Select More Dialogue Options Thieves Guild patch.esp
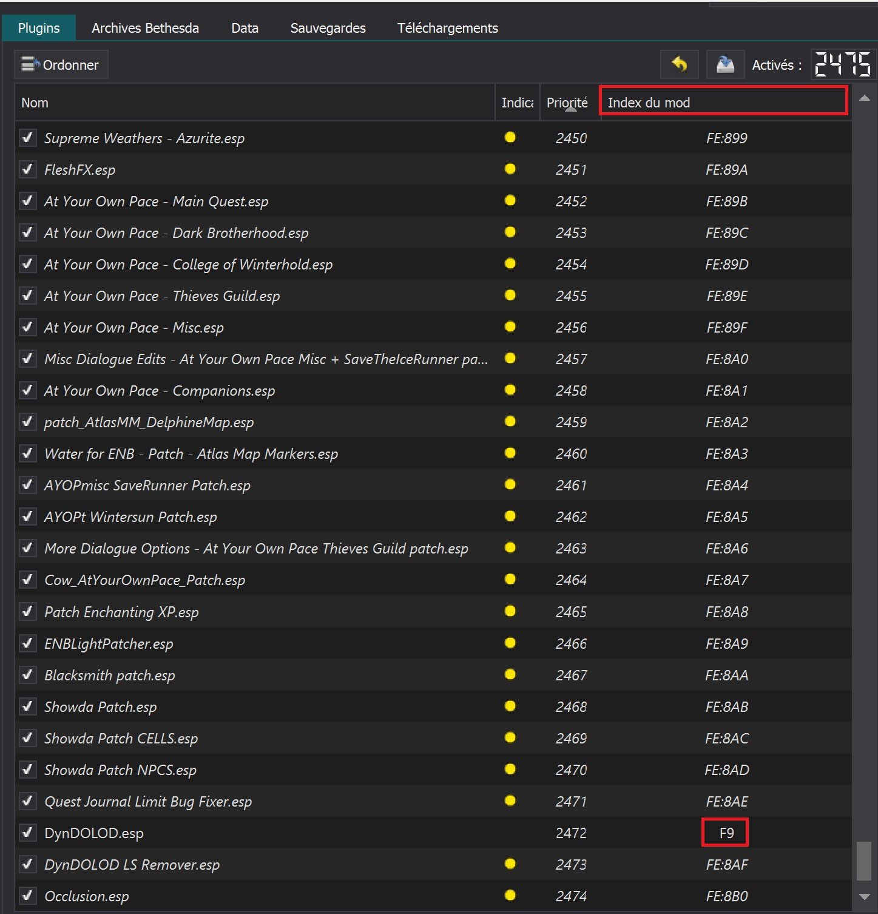This screenshot has height=914, width=878. [x=256, y=549]
